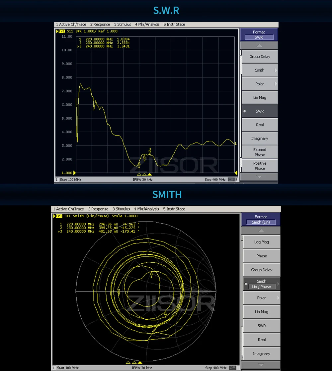Screen dimensions: 332x374
Task: Select Positive Phase format softkey
Action: coord(260,166)
